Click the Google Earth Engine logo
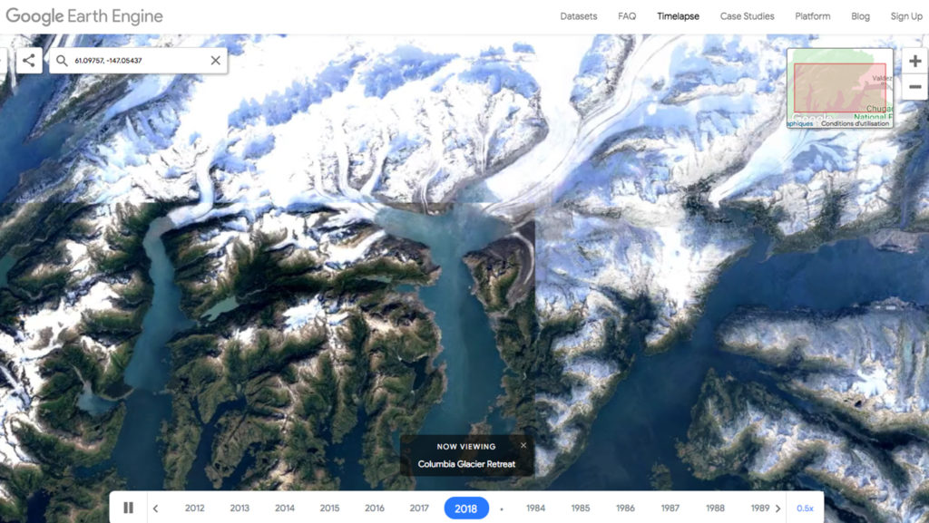The height and width of the screenshot is (523, 929). [84, 16]
